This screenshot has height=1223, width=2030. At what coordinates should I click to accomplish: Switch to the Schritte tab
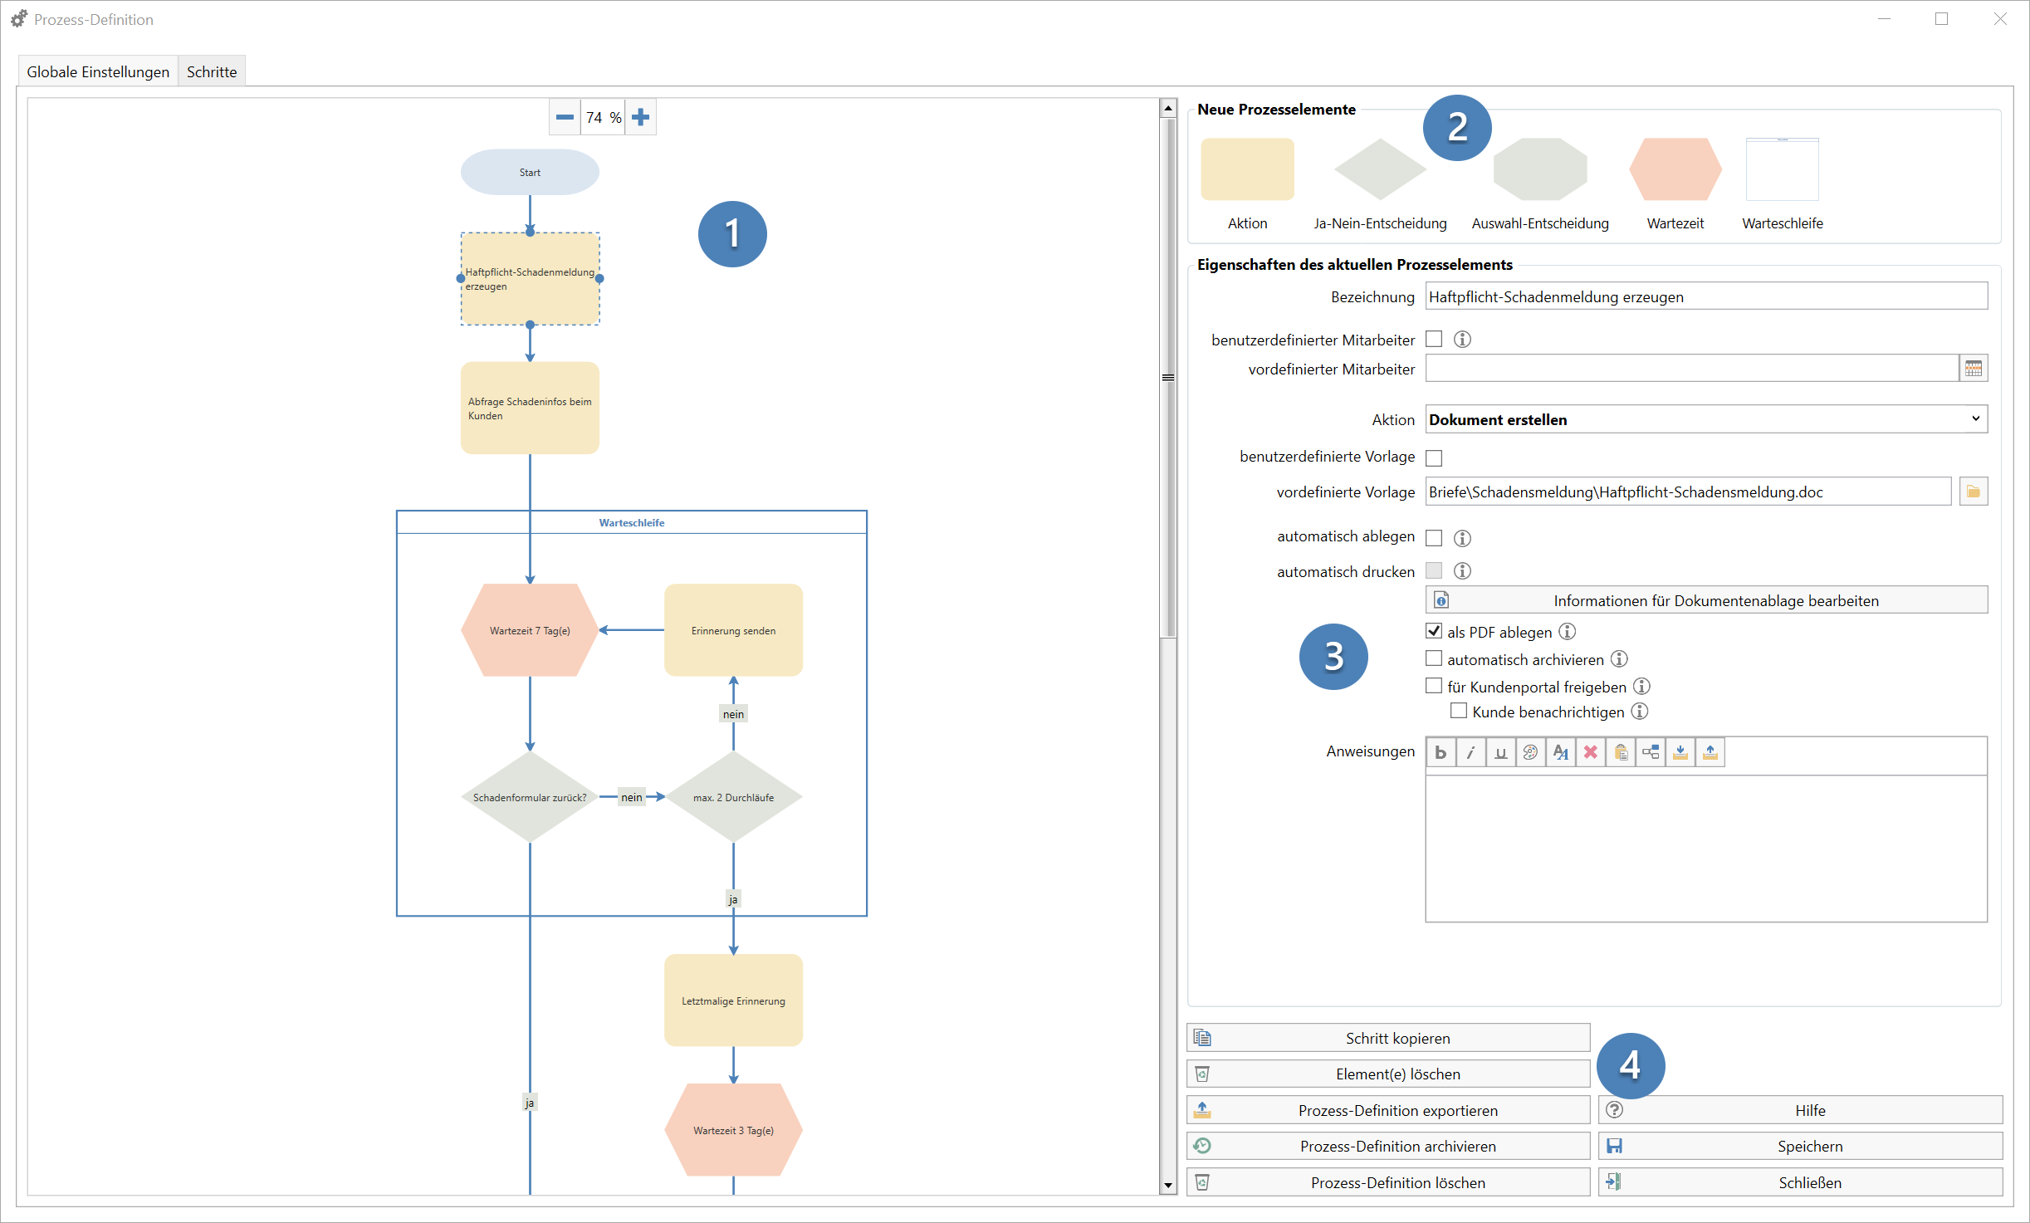pos(212,71)
